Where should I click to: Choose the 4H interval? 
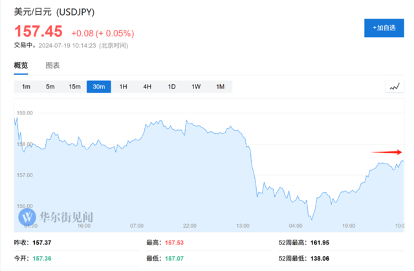coord(147,87)
